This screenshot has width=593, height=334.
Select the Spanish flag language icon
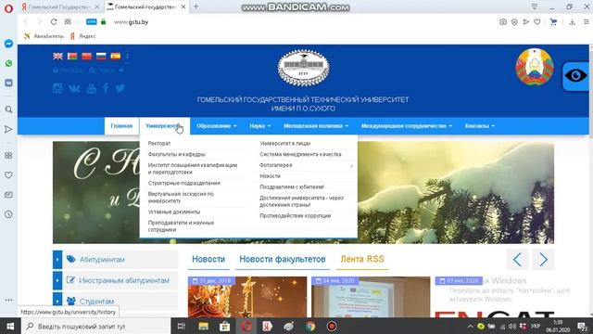[115, 56]
